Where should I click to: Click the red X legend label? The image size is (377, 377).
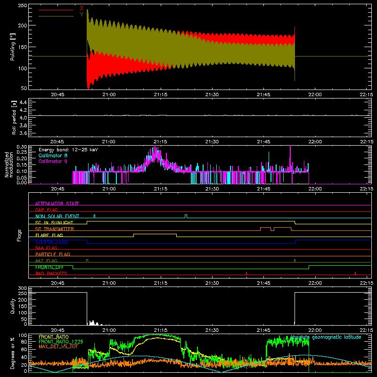click(x=82, y=8)
